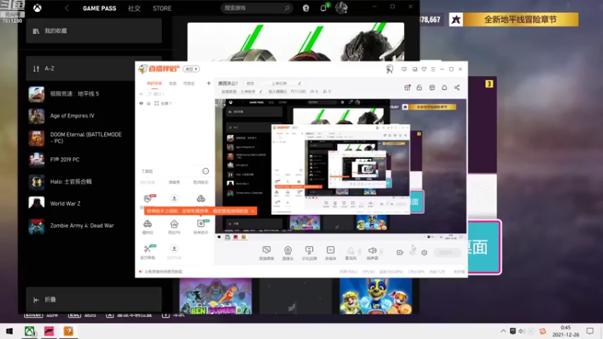This screenshot has height=339, width=603.
Task: Share the stream via the share icon
Action: [x=457, y=87]
